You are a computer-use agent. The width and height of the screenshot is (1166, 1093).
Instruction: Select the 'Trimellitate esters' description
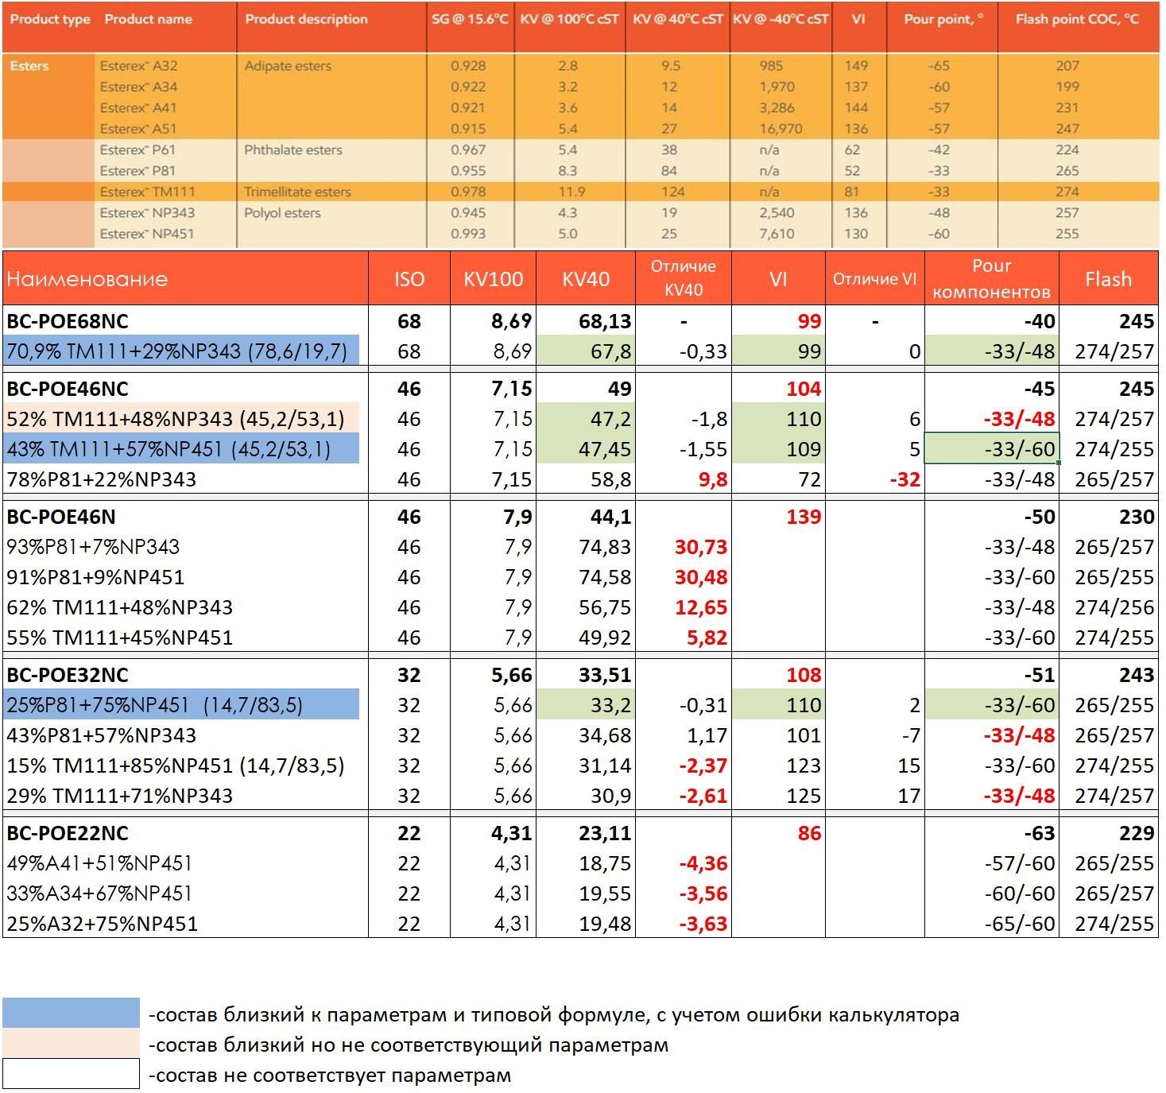298,192
